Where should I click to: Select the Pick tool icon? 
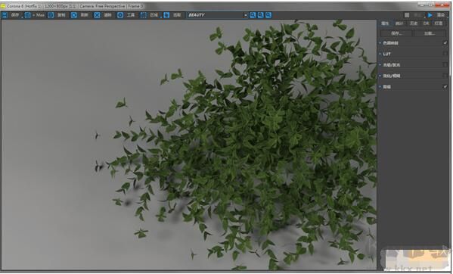(166, 15)
